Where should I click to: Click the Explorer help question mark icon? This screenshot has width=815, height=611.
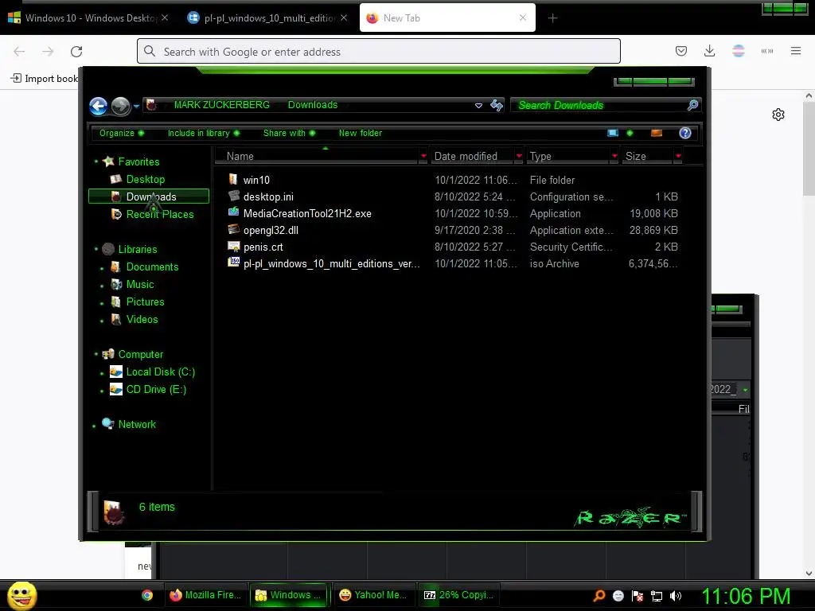point(685,133)
